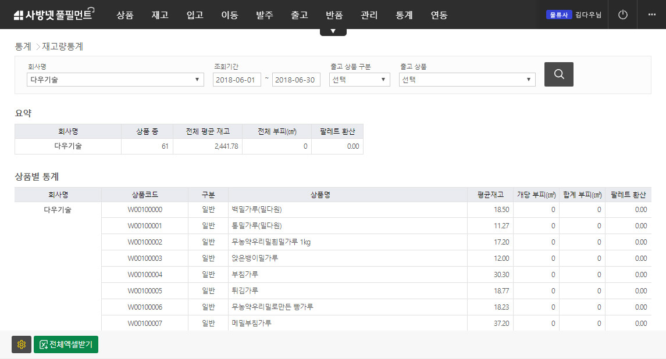Open the 통계 menu
The image size is (666, 359).
tap(404, 15)
